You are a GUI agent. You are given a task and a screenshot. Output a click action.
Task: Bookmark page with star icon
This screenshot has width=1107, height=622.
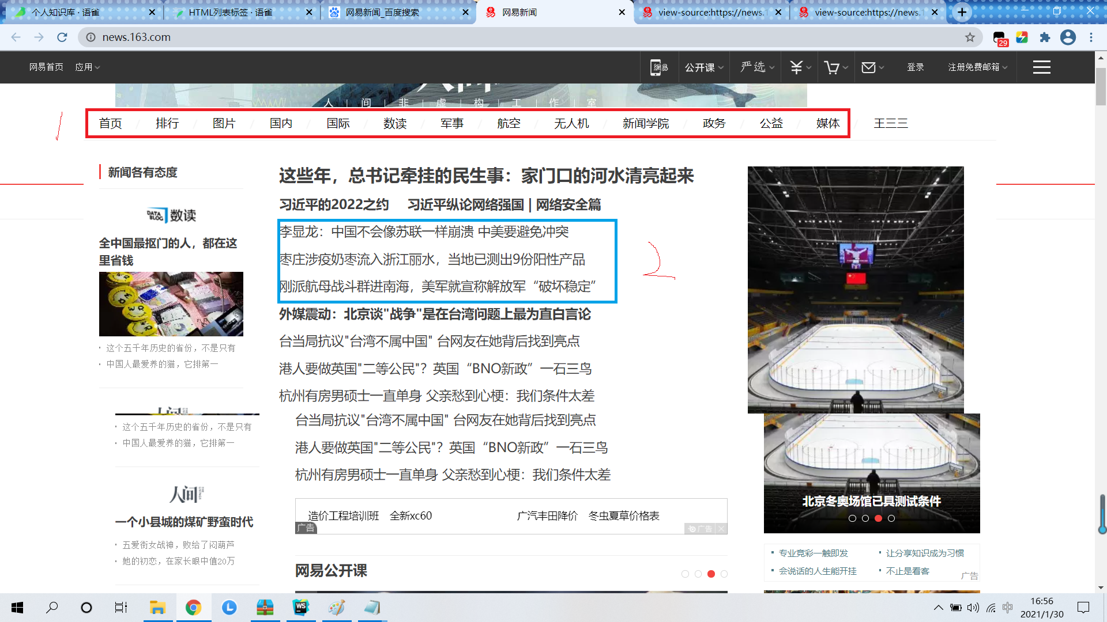pos(970,37)
